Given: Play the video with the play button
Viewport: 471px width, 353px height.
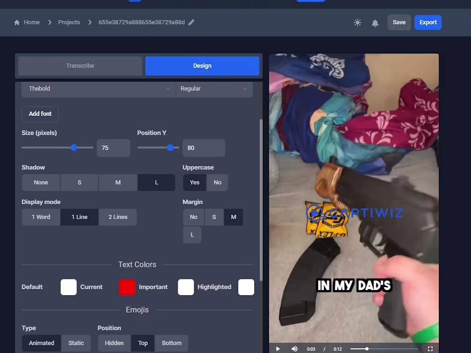Looking at the screenshot, I should [x=277, y=348].
